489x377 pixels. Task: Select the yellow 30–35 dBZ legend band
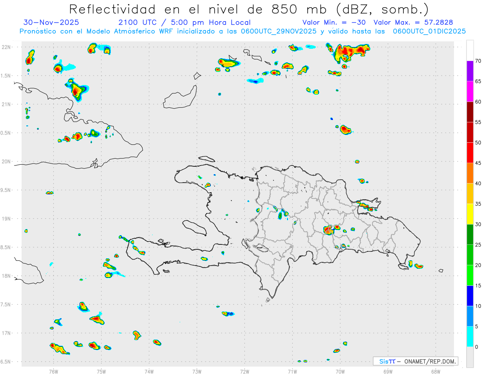[470, 214]
